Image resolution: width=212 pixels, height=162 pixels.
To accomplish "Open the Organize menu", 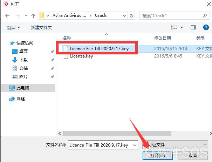I will coord(13,28).
